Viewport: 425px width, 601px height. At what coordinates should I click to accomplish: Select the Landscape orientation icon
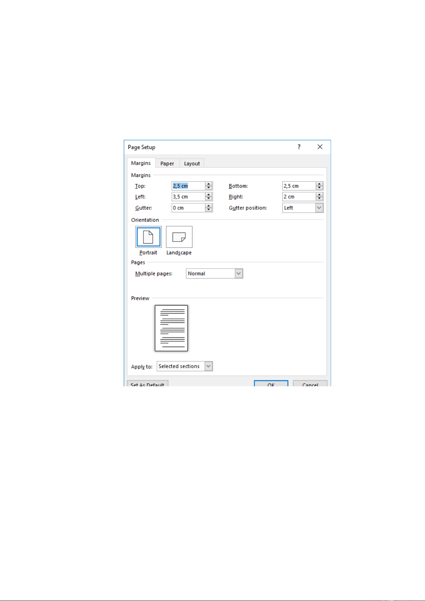(x=179, y=237)
